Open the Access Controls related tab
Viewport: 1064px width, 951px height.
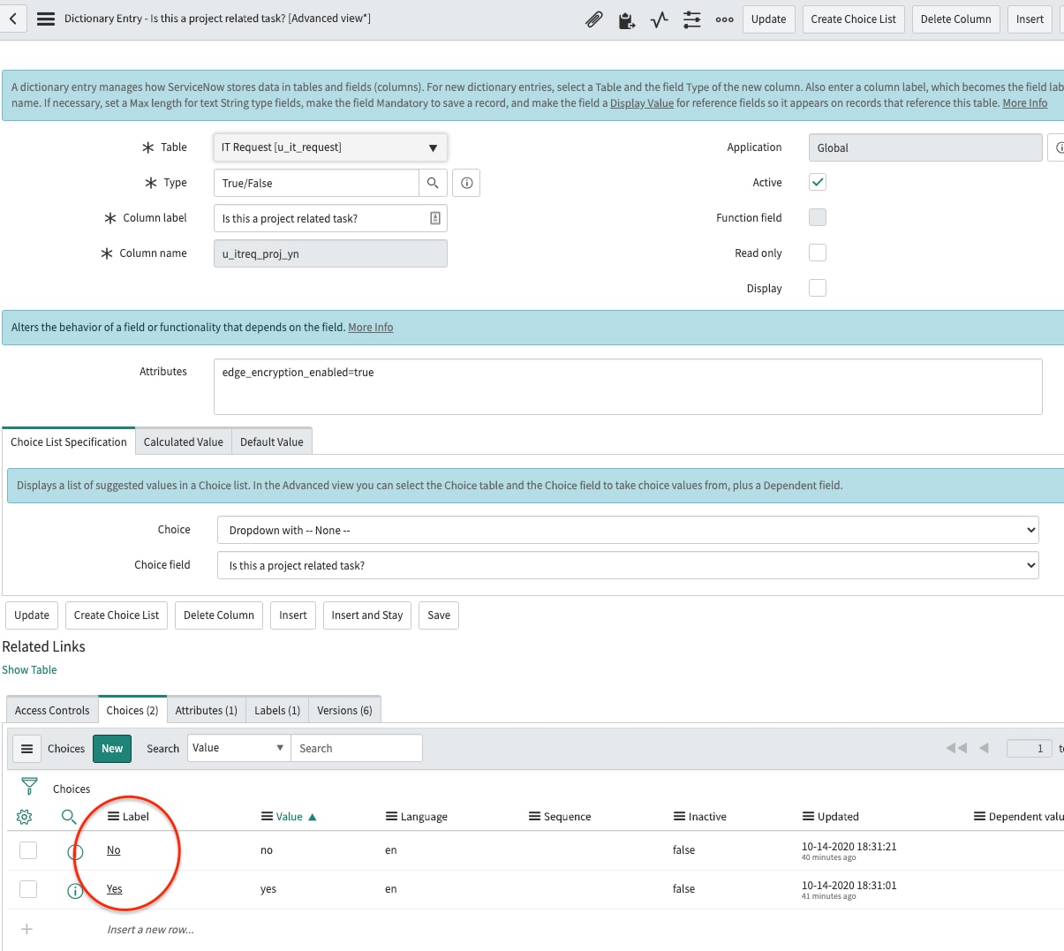pyautogui.click(x=52, y=710)
